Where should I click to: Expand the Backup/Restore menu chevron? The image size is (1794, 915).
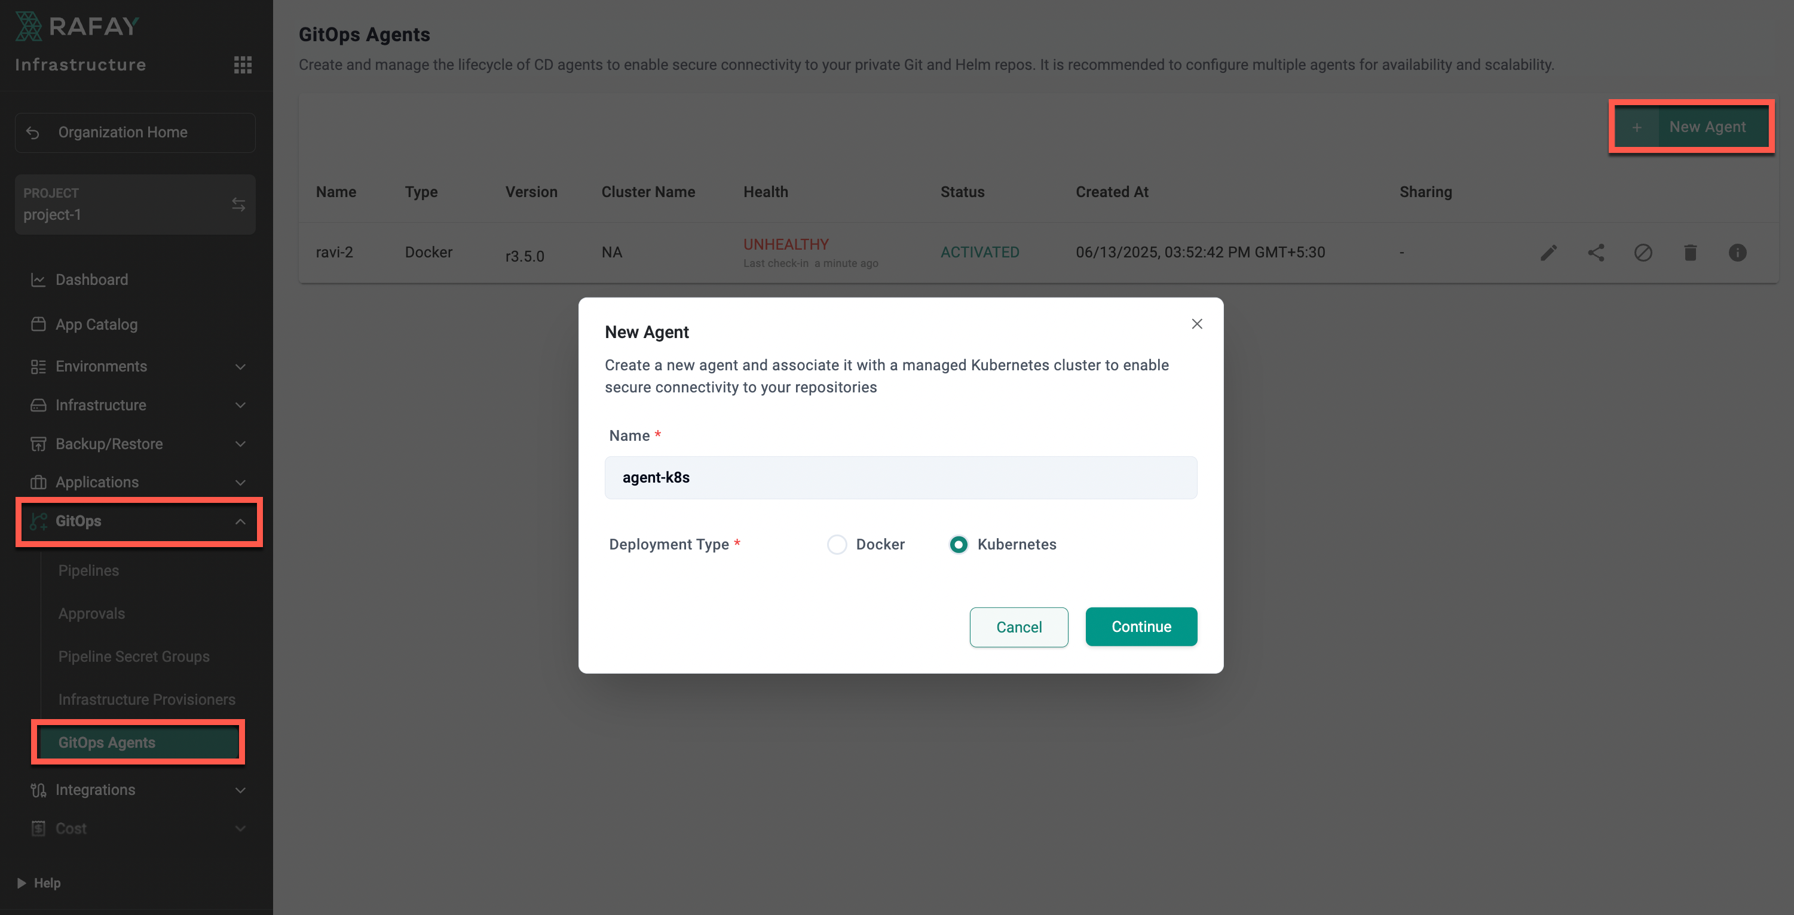click(x=240, y=444)
